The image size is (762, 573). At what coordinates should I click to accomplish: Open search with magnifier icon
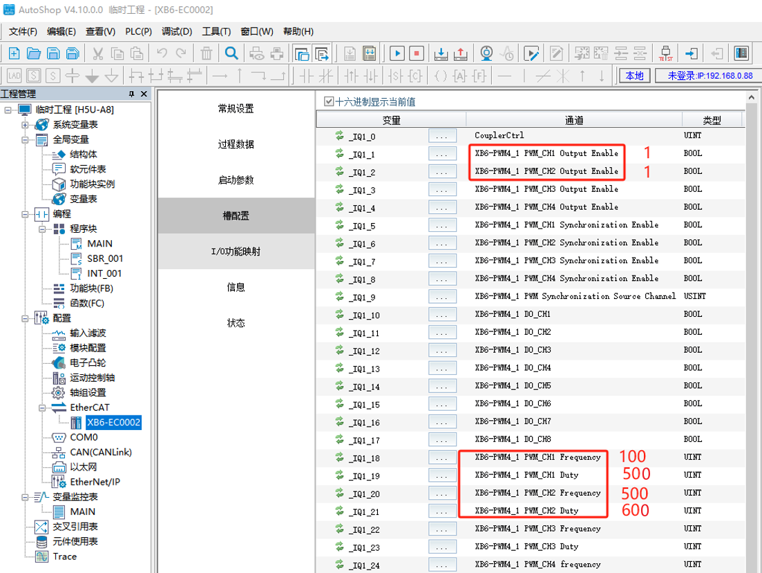tap(232, 53)
